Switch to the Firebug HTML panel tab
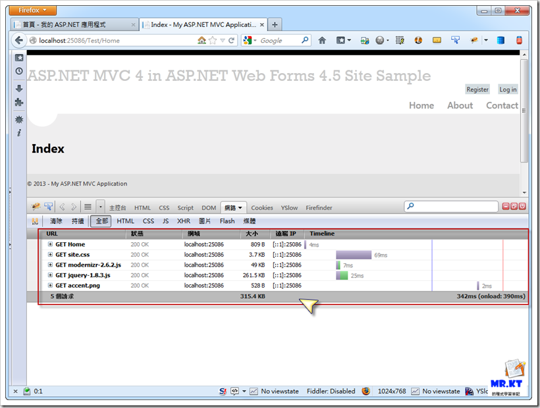Viewport: 540px width, 408px height. point(142,208)
